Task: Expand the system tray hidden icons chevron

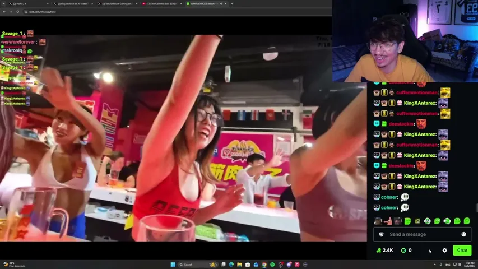Action: (x=435, y=265)
